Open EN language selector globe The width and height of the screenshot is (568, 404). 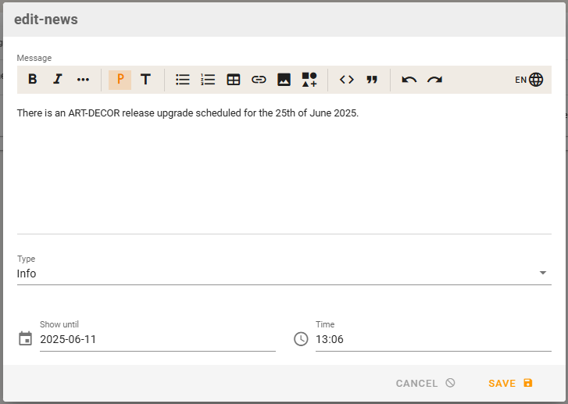[x=529, y=80]
